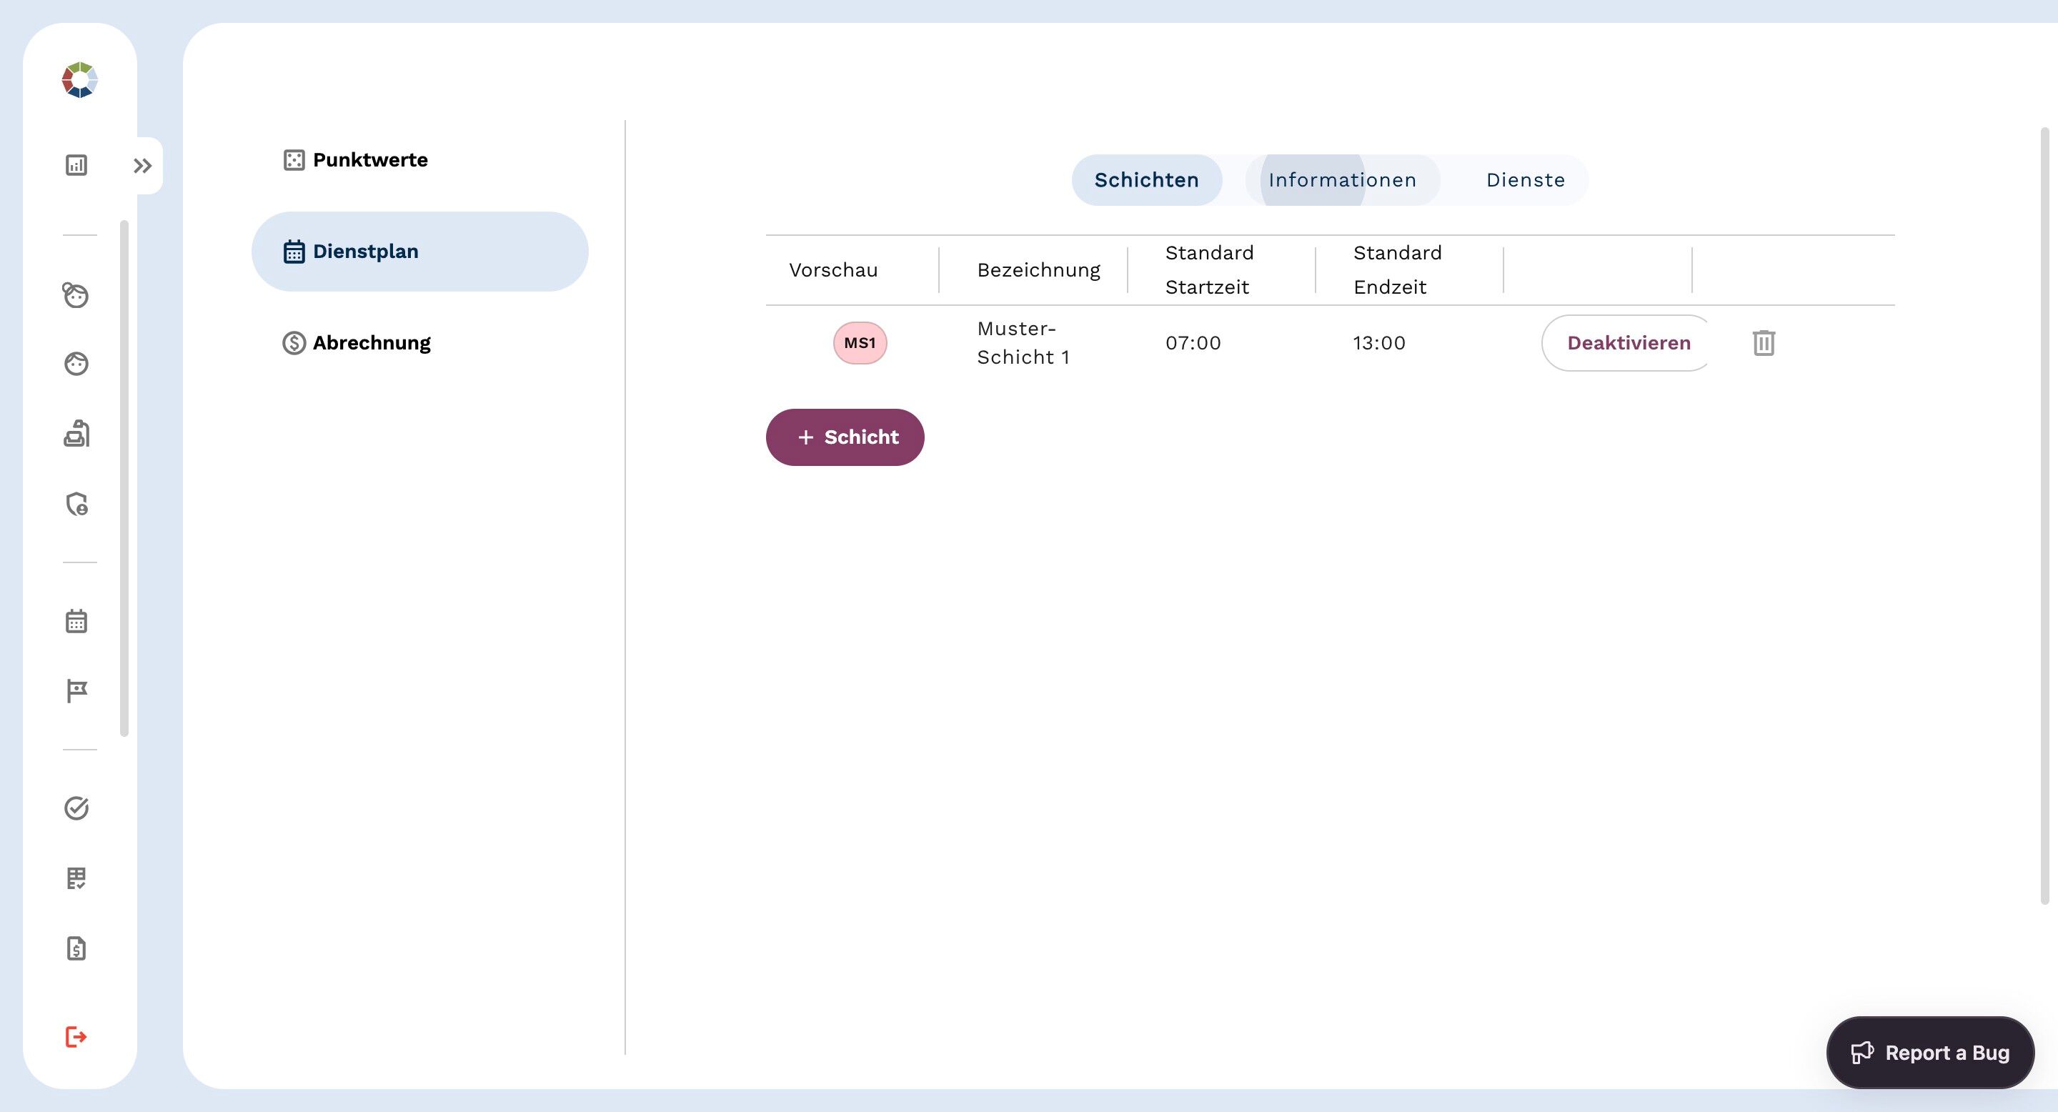The width and height of the screenshot is (2058, 1112).
Task: Delete Muster-Schicht 1 with trash icon
Action: (x=1763, y=343)
